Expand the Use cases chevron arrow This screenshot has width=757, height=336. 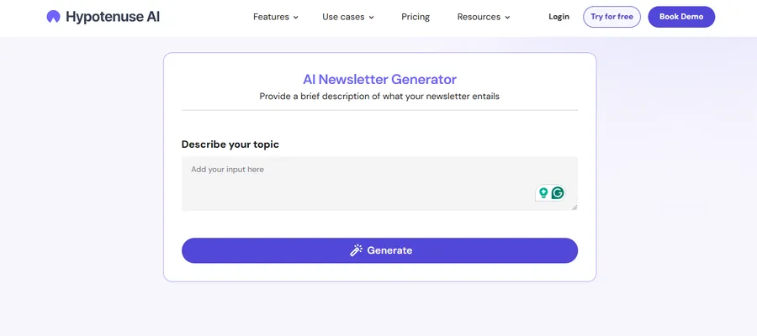[x=371, y=18]
